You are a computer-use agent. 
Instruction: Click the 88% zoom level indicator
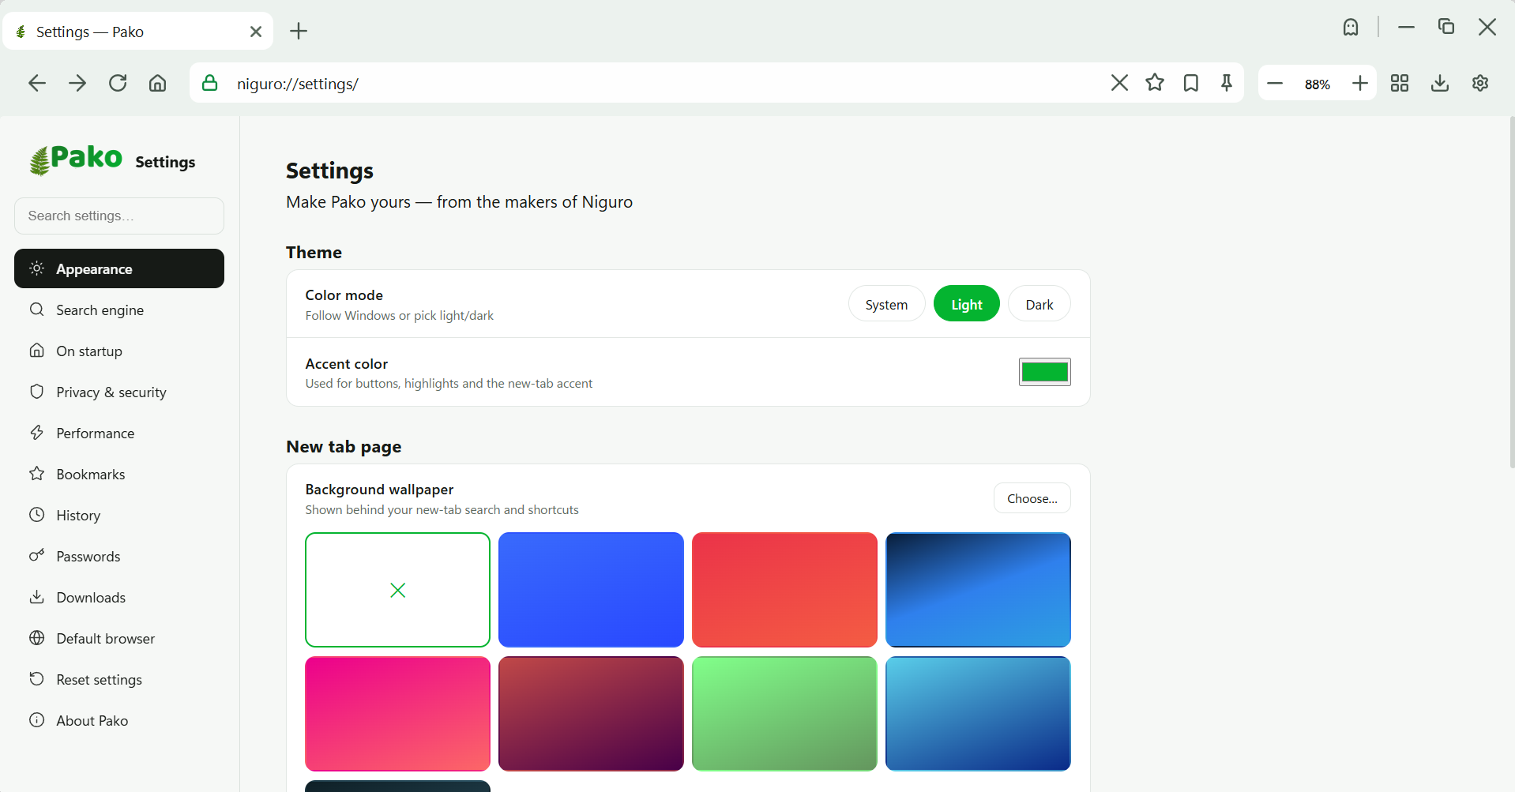(1318, 84)
